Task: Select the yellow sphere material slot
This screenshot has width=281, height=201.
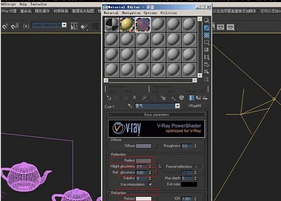Action: coord(127,25)
